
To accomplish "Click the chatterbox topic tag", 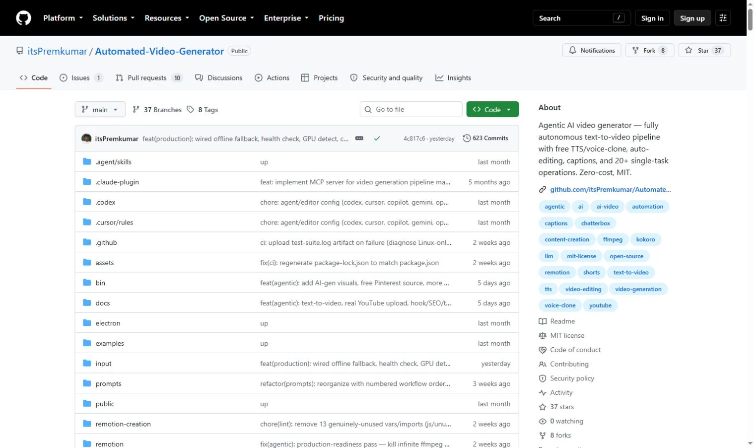I will [x=595, y=223].
